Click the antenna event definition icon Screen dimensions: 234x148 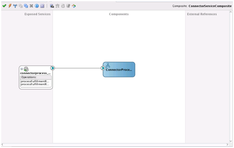[x=15, y=6]
